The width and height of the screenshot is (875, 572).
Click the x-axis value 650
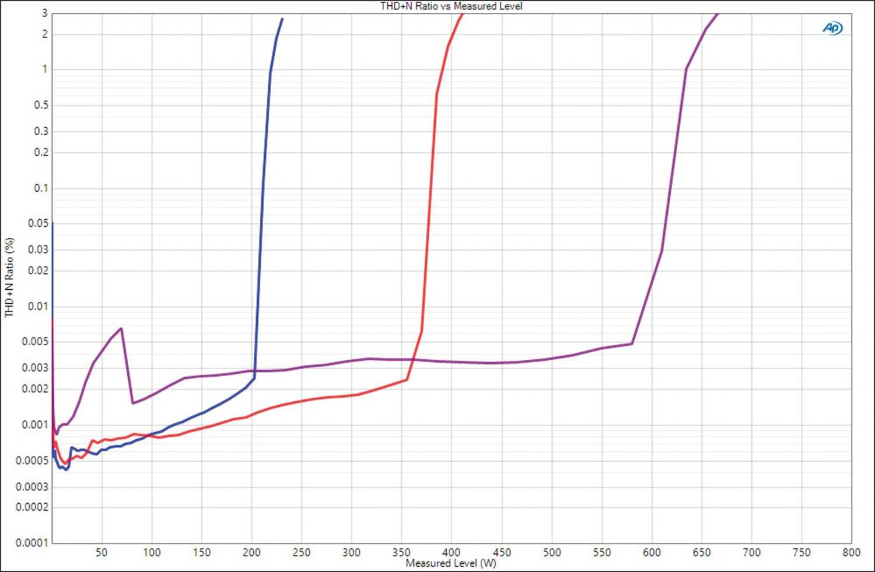(x=702, y=552)
